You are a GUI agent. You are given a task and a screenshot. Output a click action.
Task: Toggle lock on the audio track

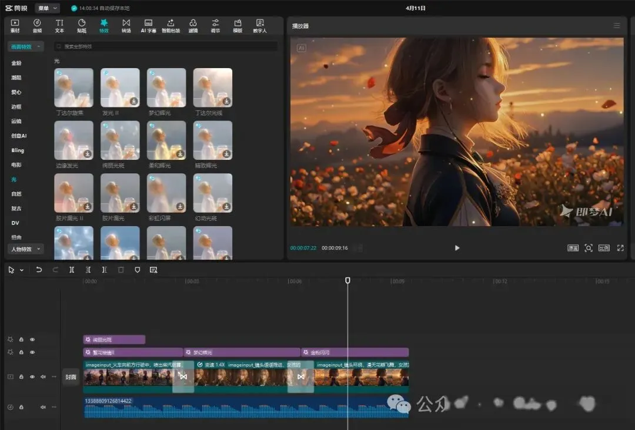21,407
